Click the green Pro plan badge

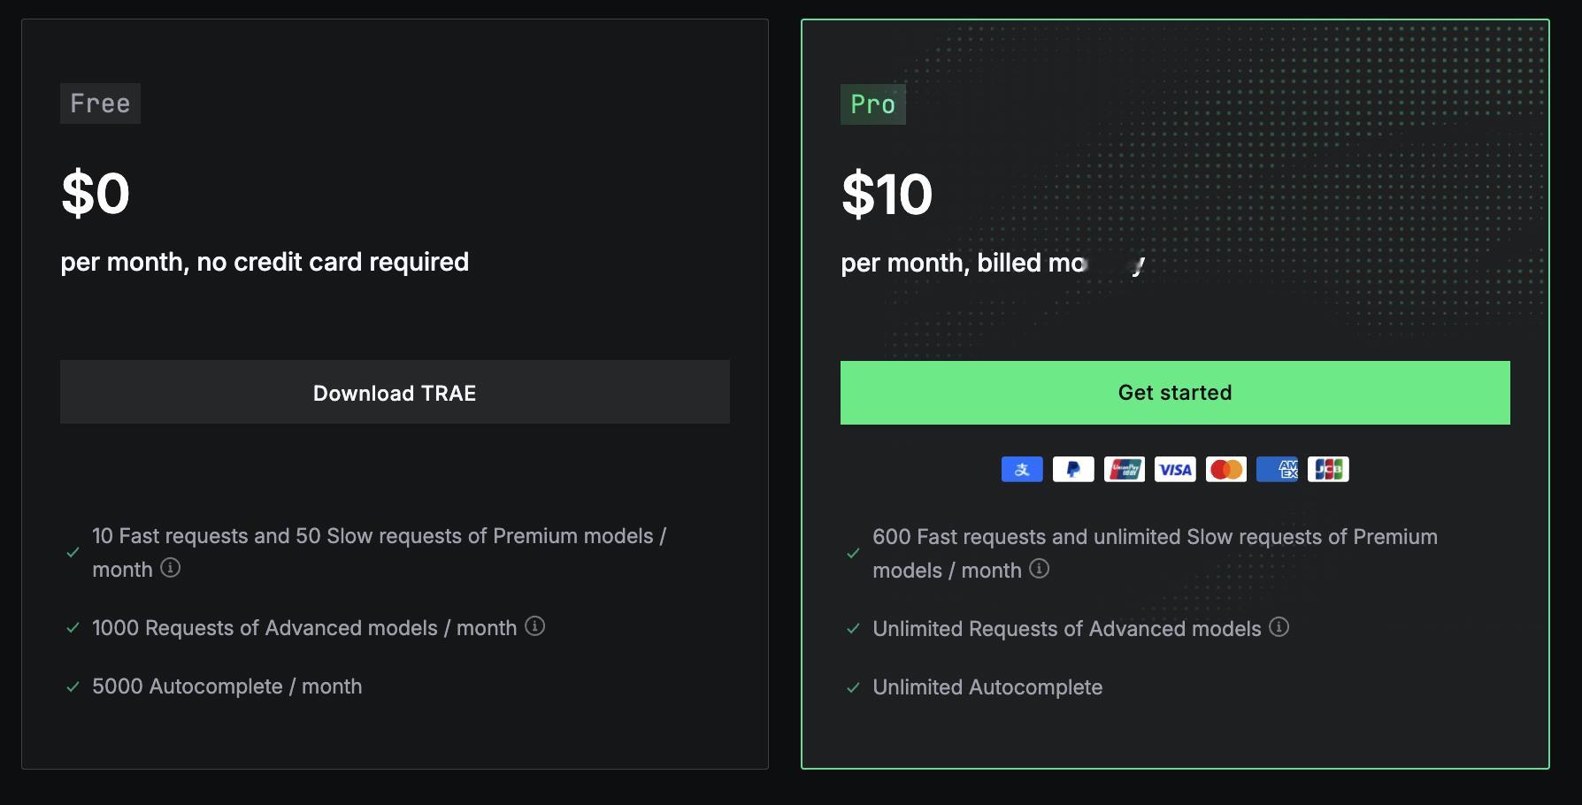872,104
